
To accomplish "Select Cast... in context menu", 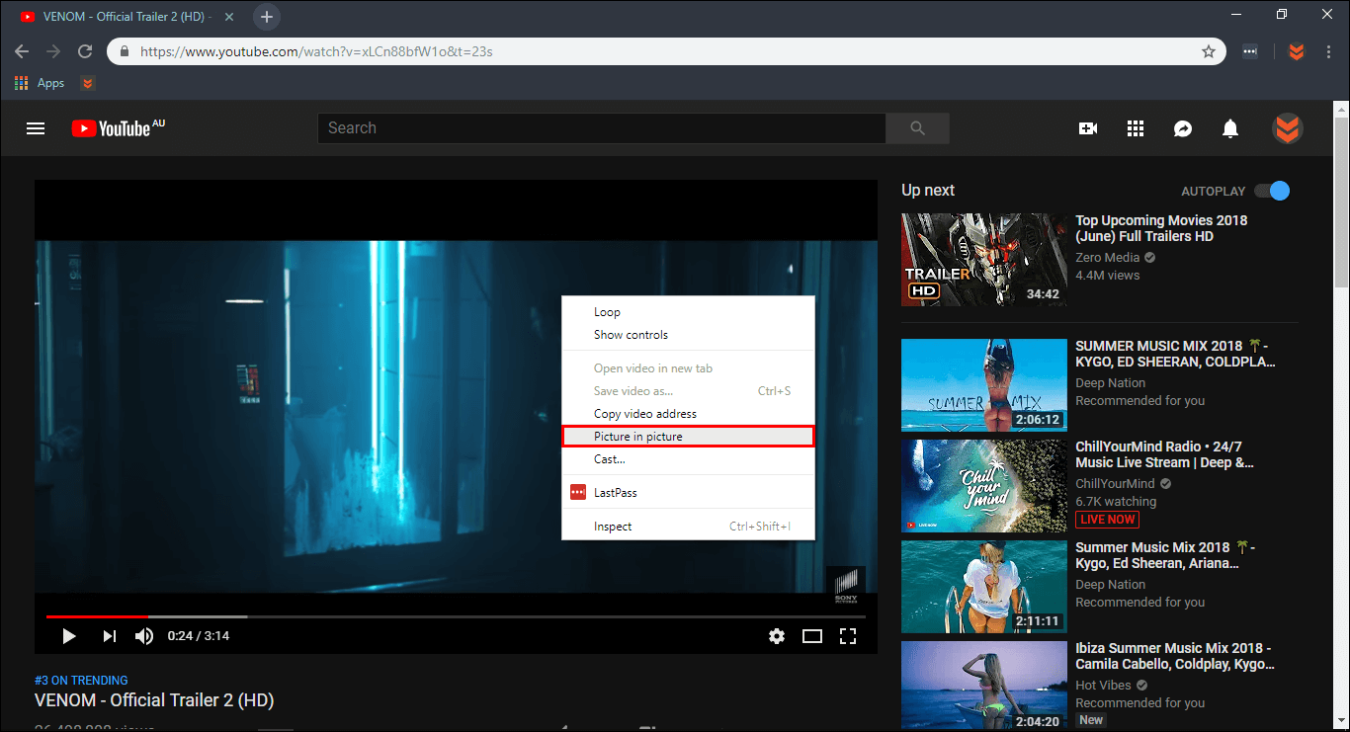I will [688, 459].
